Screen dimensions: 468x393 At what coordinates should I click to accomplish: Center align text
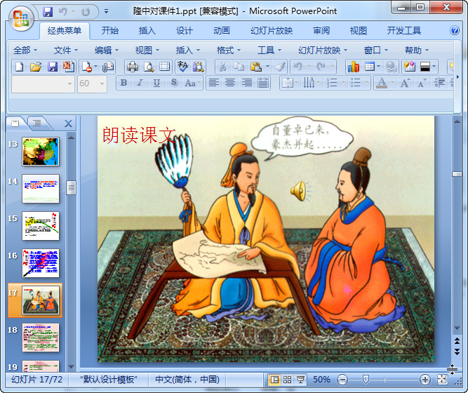[x=230, y=83]
